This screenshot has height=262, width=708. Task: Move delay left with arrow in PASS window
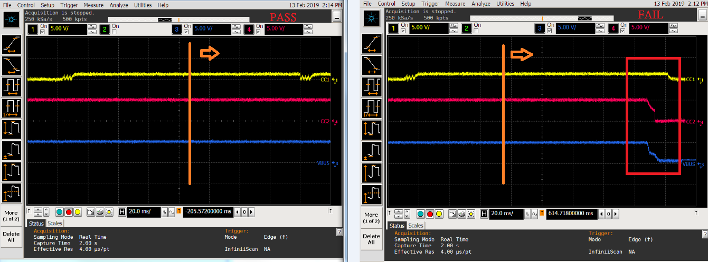pos(238,212)
